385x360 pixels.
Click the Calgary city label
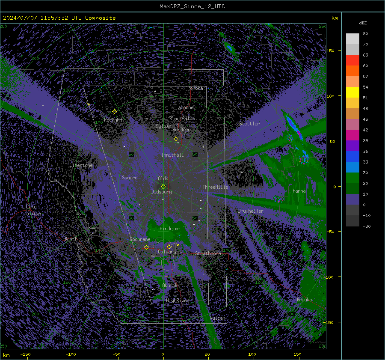click(x=167, y=252)
